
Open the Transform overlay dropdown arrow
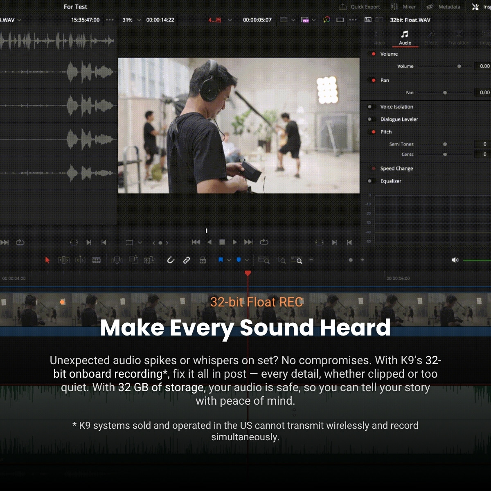coord(140,243)
